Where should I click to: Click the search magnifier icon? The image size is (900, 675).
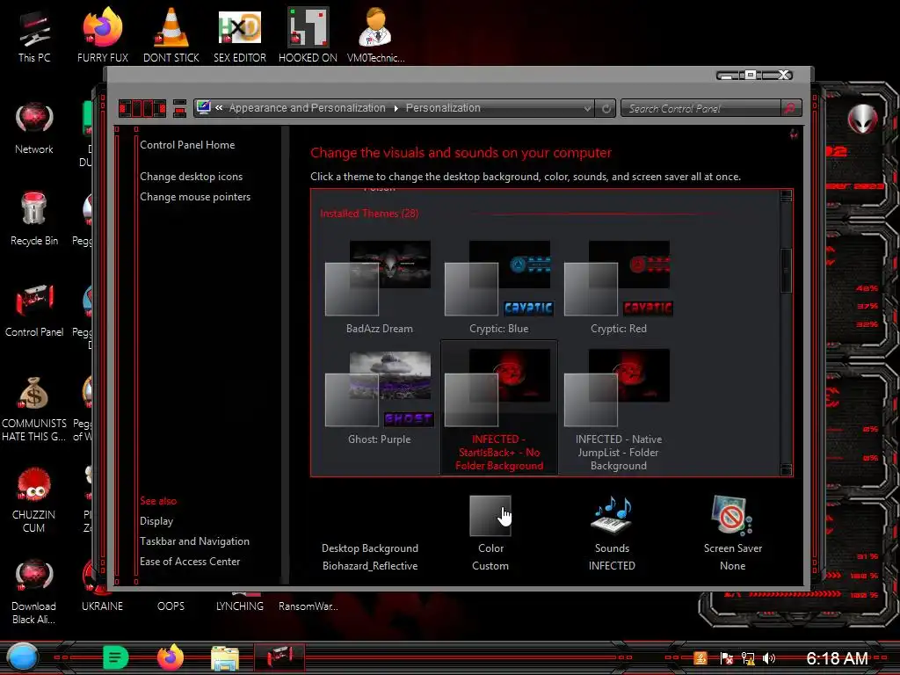790,108
